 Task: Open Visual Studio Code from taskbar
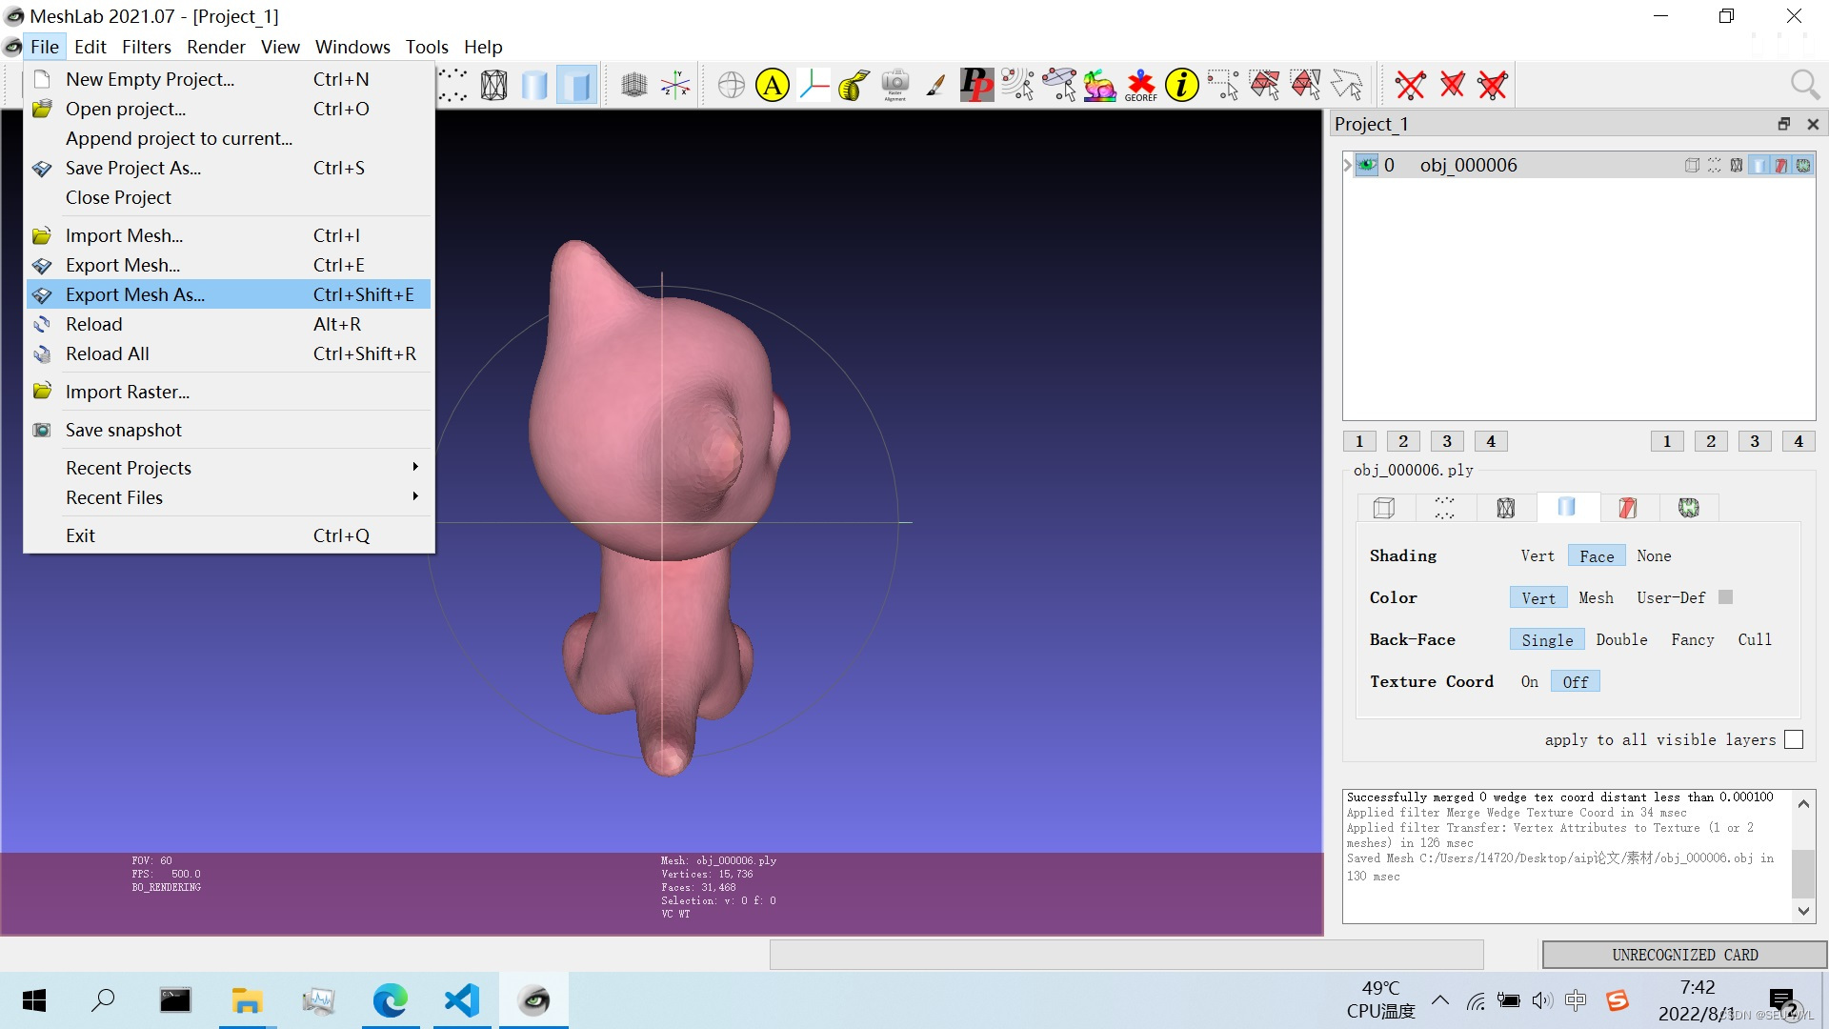[462, 1000]
